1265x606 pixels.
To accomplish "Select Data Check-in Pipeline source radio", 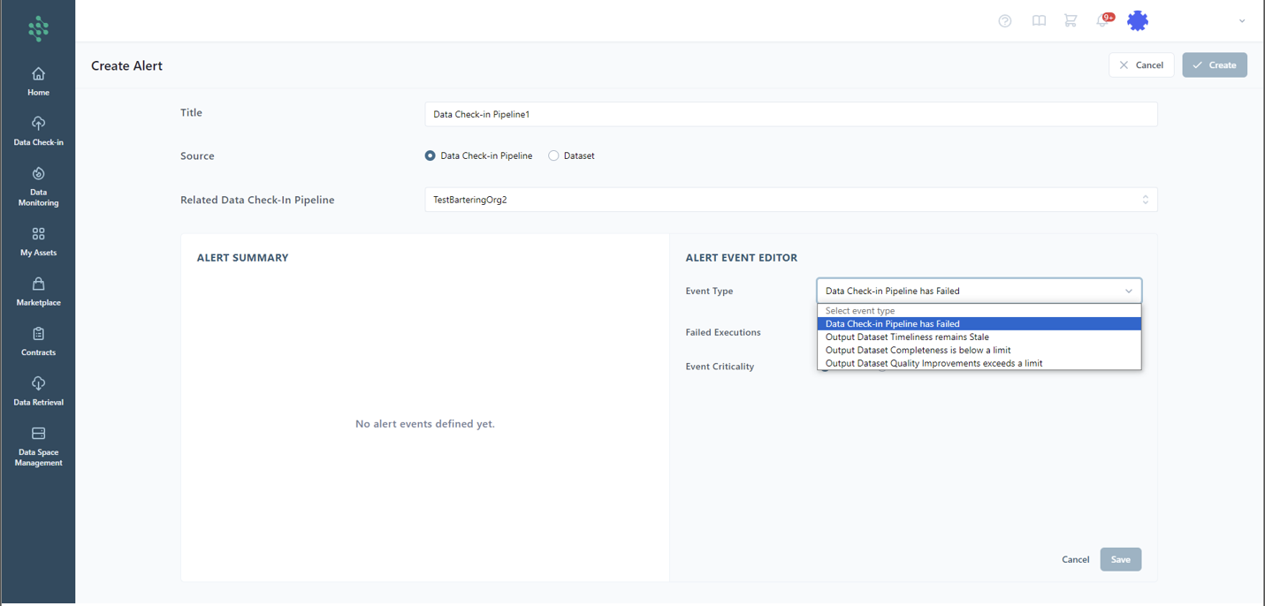I will [x=431, y=155].
